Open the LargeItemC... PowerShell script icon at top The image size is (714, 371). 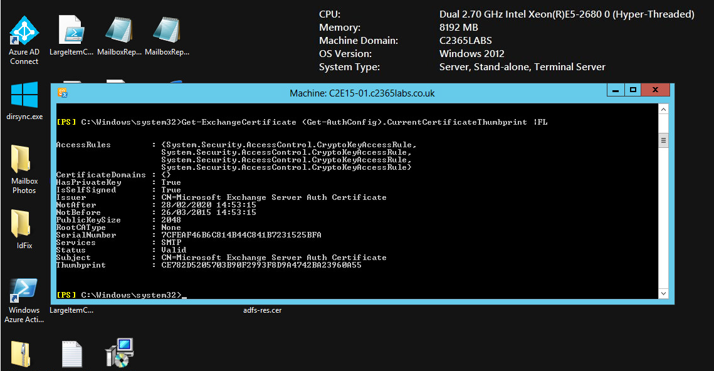[x=71, y=36]
